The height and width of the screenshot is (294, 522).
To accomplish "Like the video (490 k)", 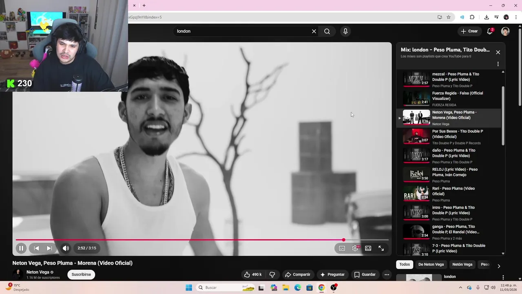I will point(252,274).
